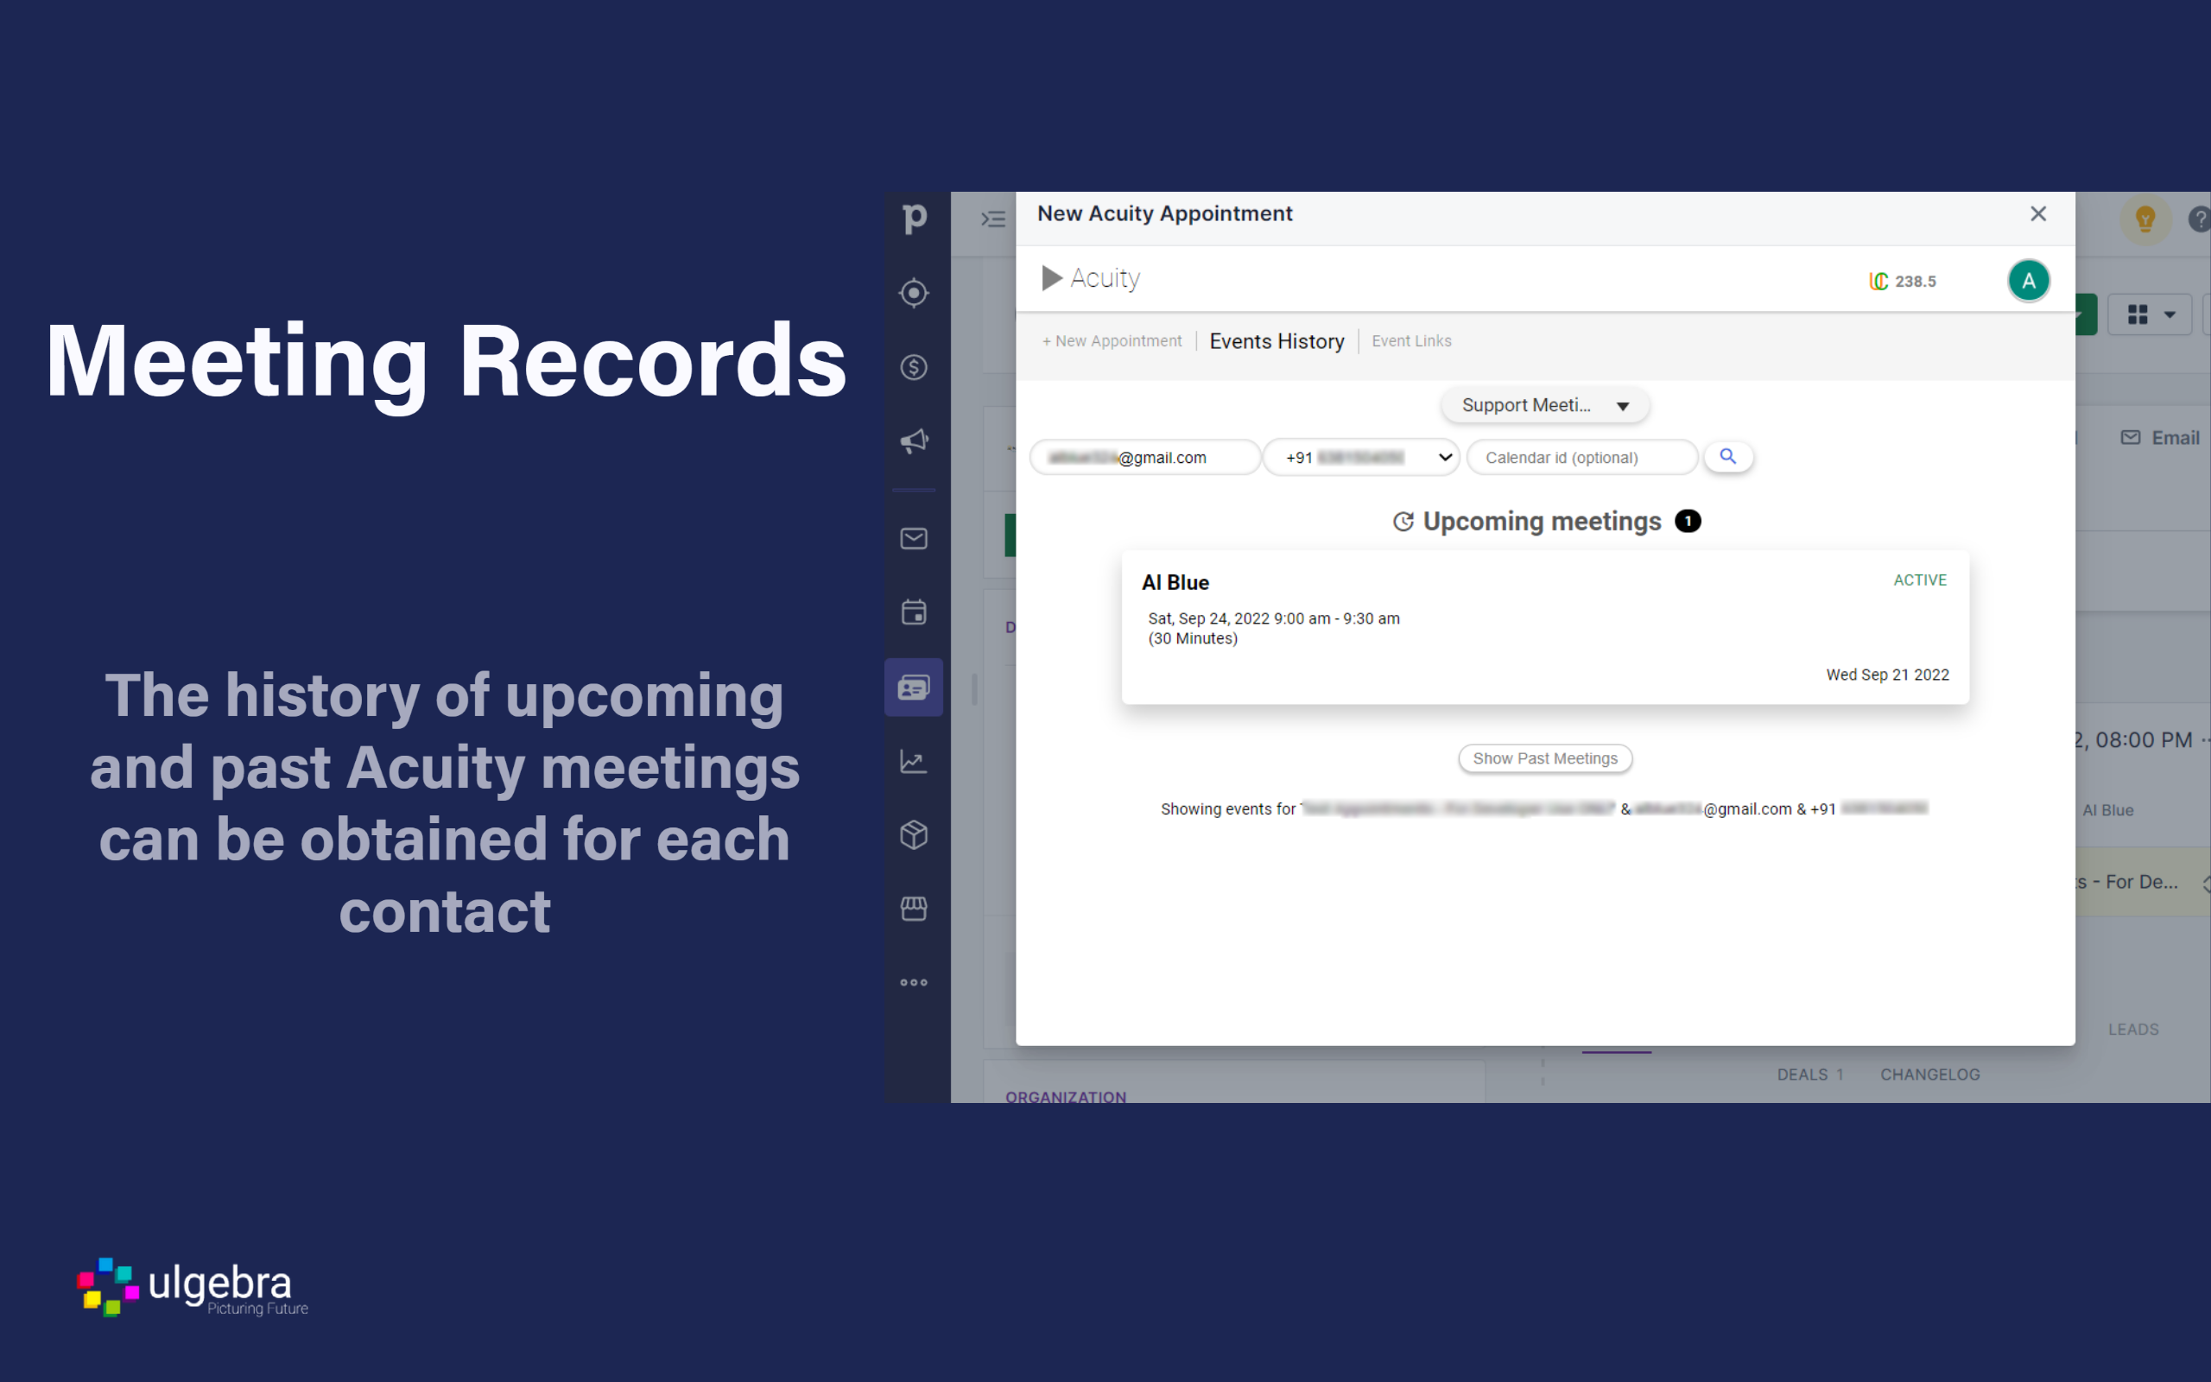Screen dimensions: 2211x1382
Task: Open the CHANGELOG tab in background page
Action: pos(1929,1075)
